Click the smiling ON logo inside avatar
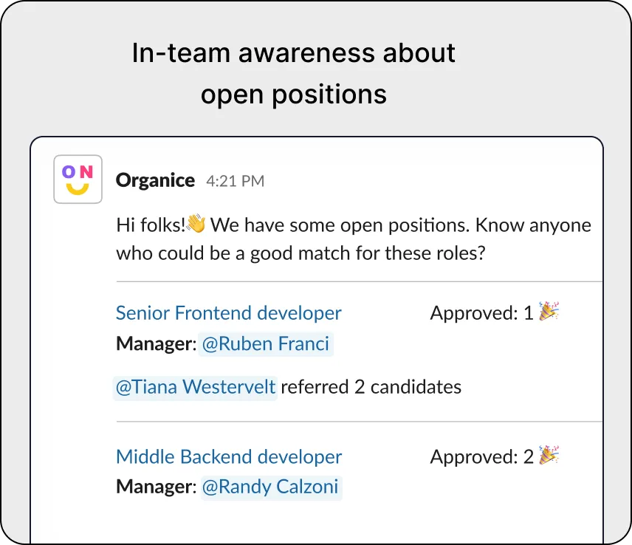Image resolution: width=632 pixels, height=545 pixels. tap(78, 179)
